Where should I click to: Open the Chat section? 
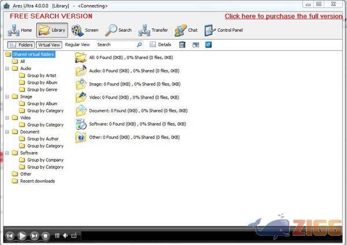click(186, 30)
